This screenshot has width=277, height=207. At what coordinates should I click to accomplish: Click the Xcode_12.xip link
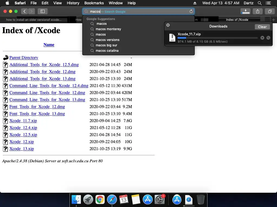pos(22,142)
